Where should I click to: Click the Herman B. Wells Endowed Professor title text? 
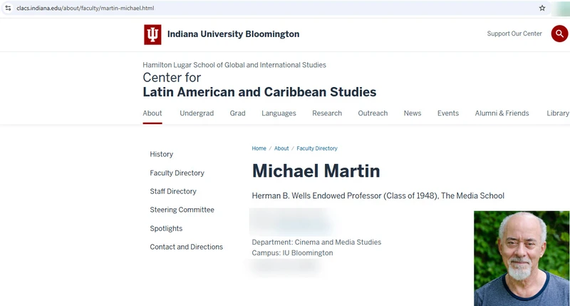pyautogui.click(x=378, y=195)
